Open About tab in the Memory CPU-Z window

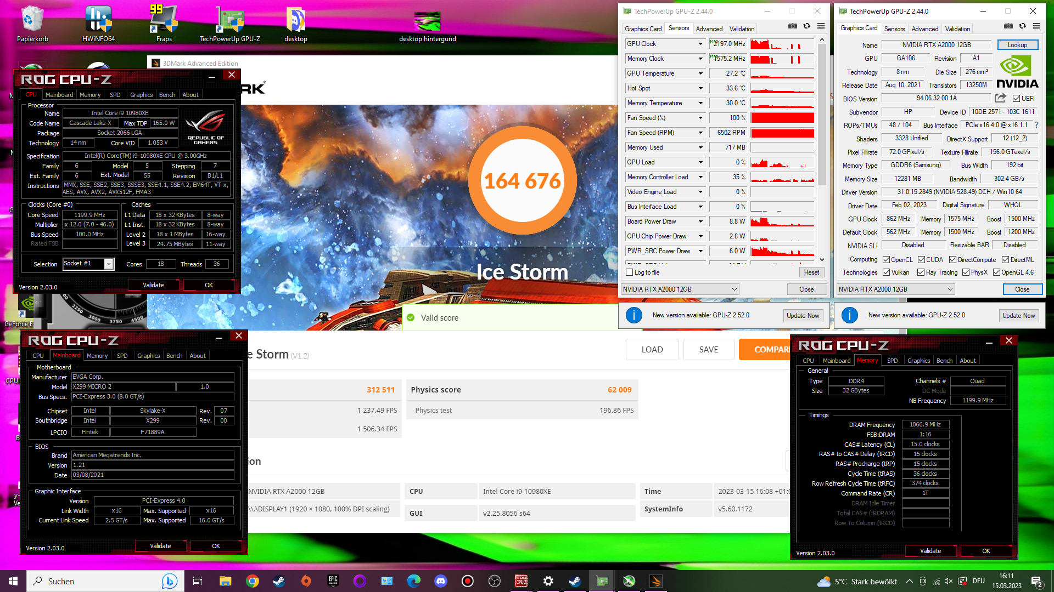tap(968, 361)
